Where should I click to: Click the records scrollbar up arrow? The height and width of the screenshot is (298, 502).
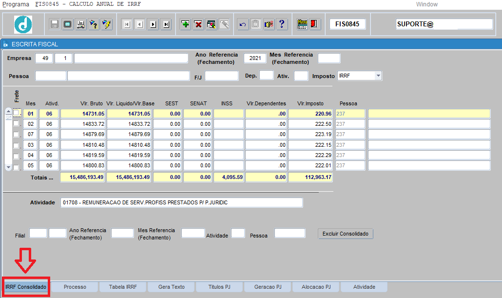coord(9,111)
